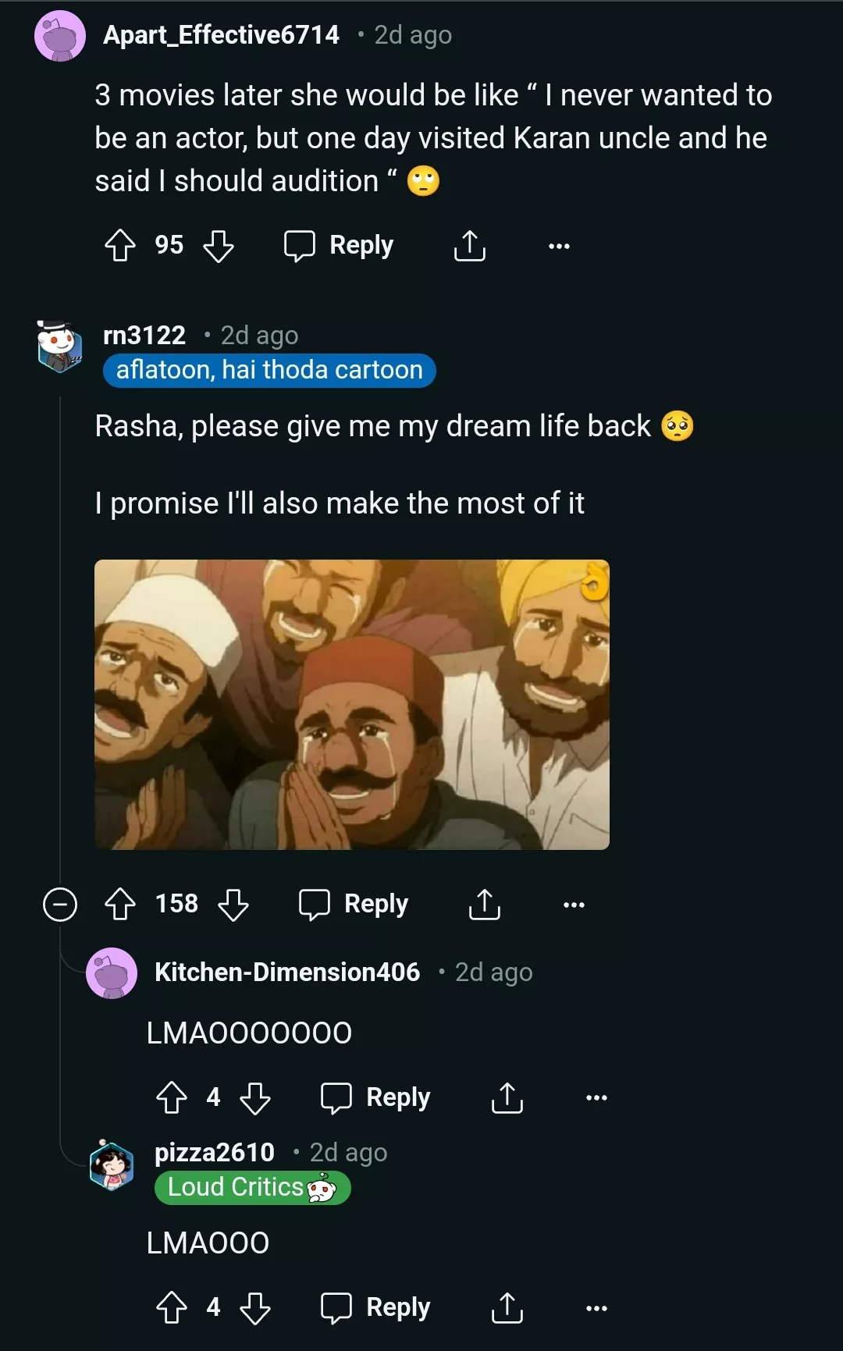Open pizza2610's profile avatar

[112, 1165]
